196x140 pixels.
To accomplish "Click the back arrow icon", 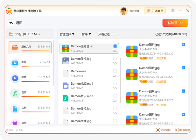I will coord(11,23).
